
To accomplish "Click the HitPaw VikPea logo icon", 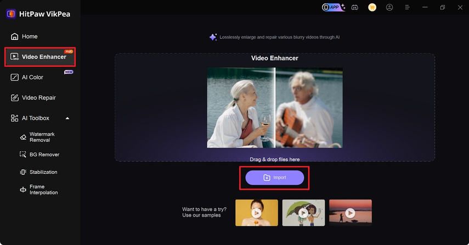I will (11, 14).
